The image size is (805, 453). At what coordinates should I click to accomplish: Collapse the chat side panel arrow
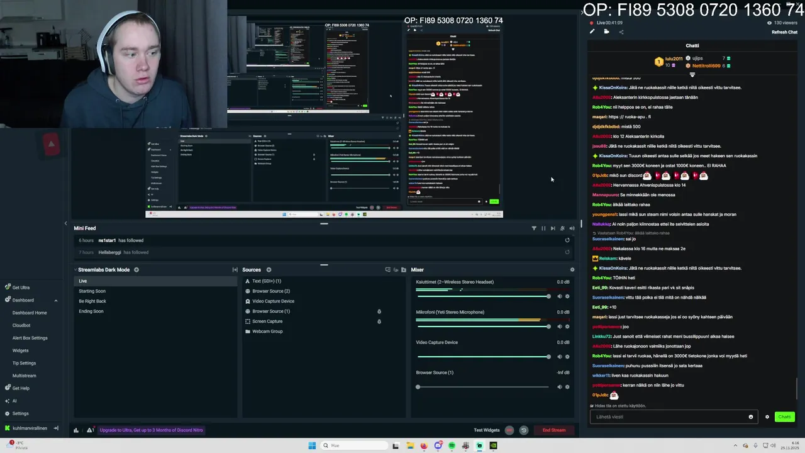(x=582, y=12)
